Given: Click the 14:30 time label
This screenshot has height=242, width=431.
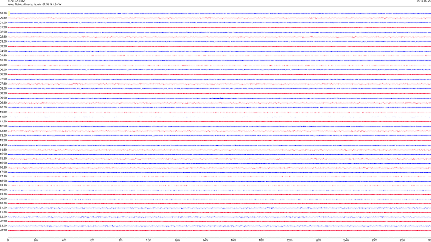Looking at the screenshot, I should click(x=3, y=150).
